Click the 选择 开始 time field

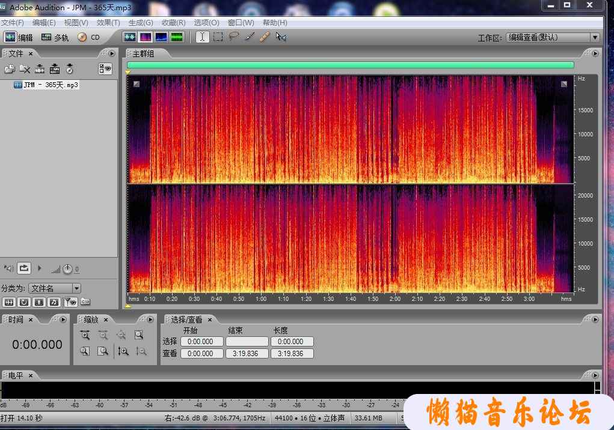coord(201,342)
